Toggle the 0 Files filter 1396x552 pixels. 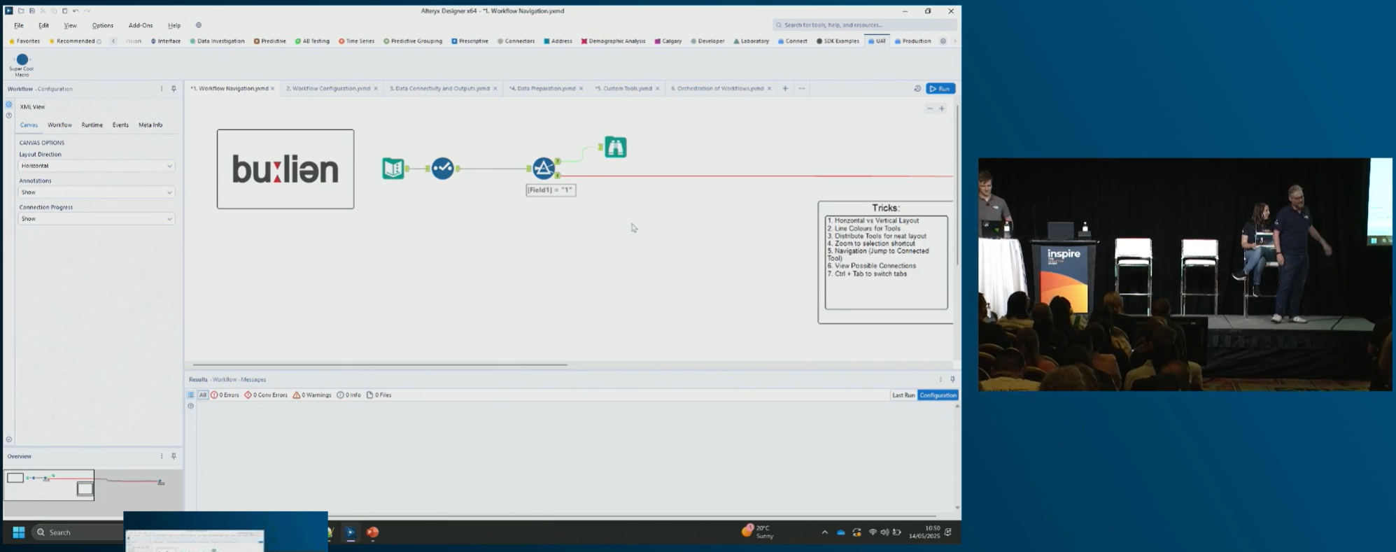[x=379, y=395]
